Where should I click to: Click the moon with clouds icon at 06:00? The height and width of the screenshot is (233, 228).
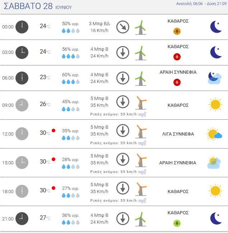point(215,78)
